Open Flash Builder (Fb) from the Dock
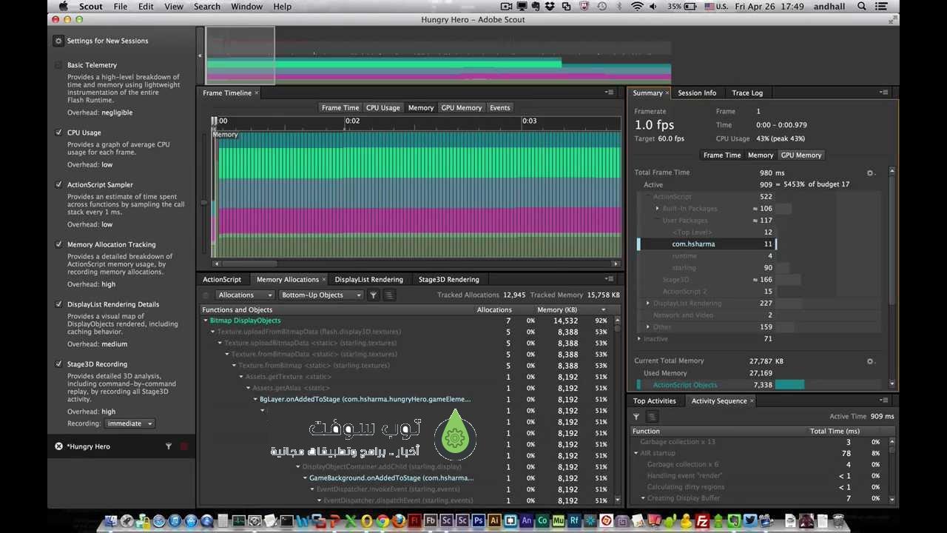The width and height of the screenshot is (947, 533). [431, 521]
